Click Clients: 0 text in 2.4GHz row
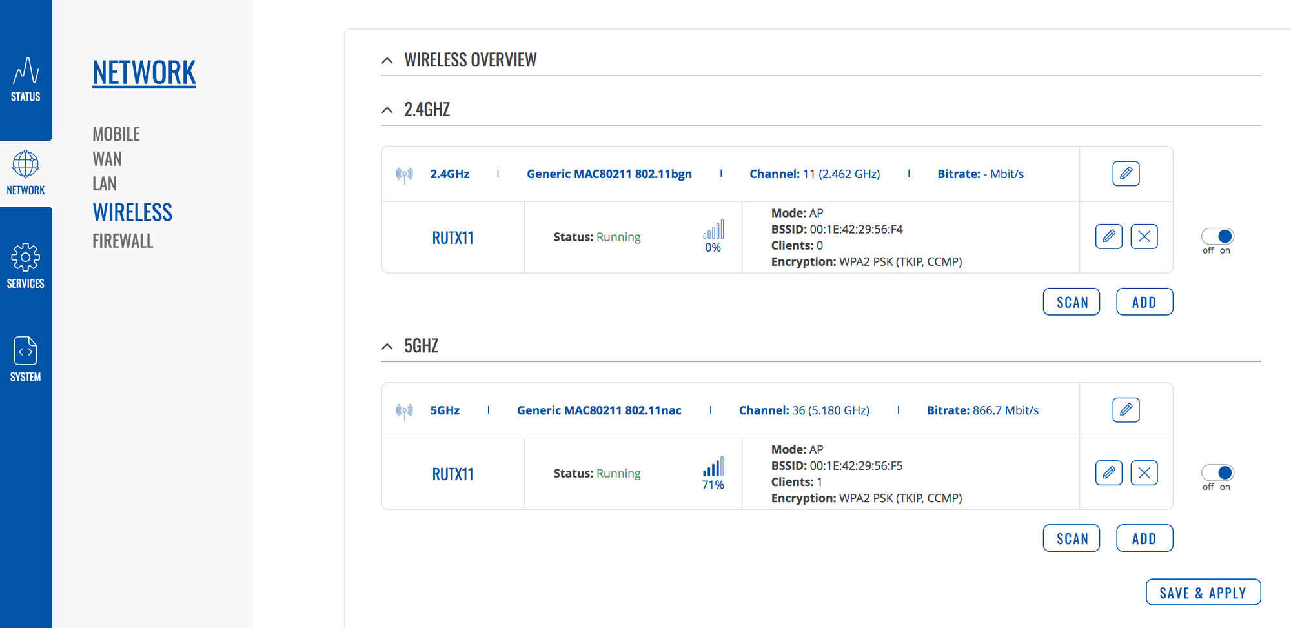Image resolution: width=1291 pixels, height=628 pixels. tap(797, 246)
